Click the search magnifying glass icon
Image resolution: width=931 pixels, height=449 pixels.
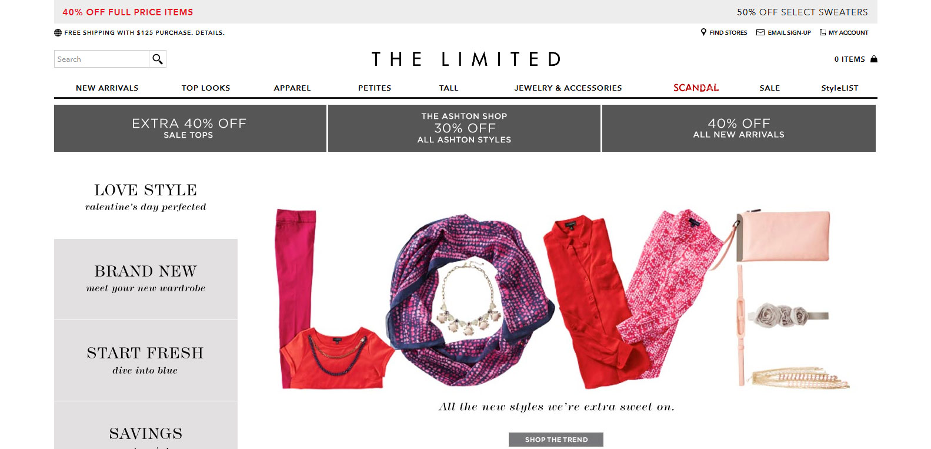tap(158, 59)
